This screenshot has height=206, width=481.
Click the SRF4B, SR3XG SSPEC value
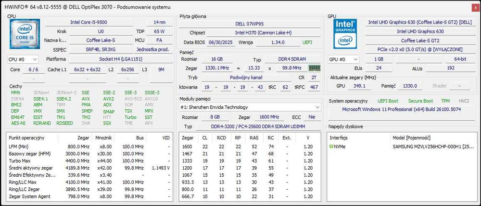coord(101,49)
